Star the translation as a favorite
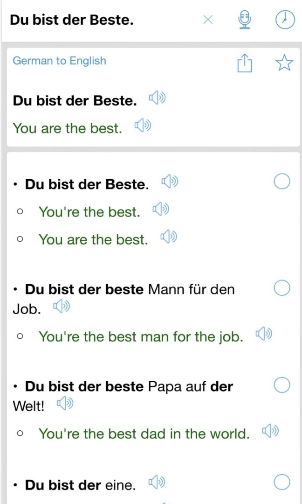 (x=284, y=63)
